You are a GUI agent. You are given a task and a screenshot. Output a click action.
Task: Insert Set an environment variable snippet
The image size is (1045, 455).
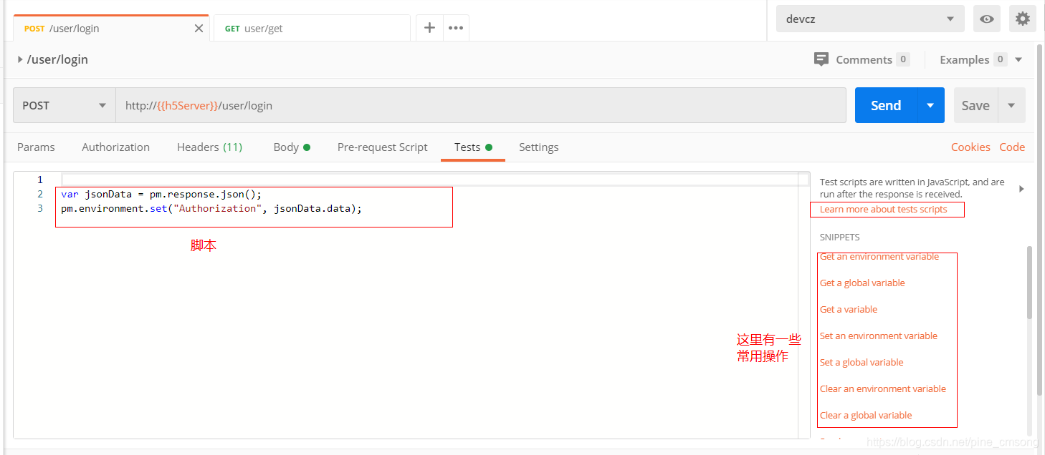pyautogui.click(x=879, y=336)
